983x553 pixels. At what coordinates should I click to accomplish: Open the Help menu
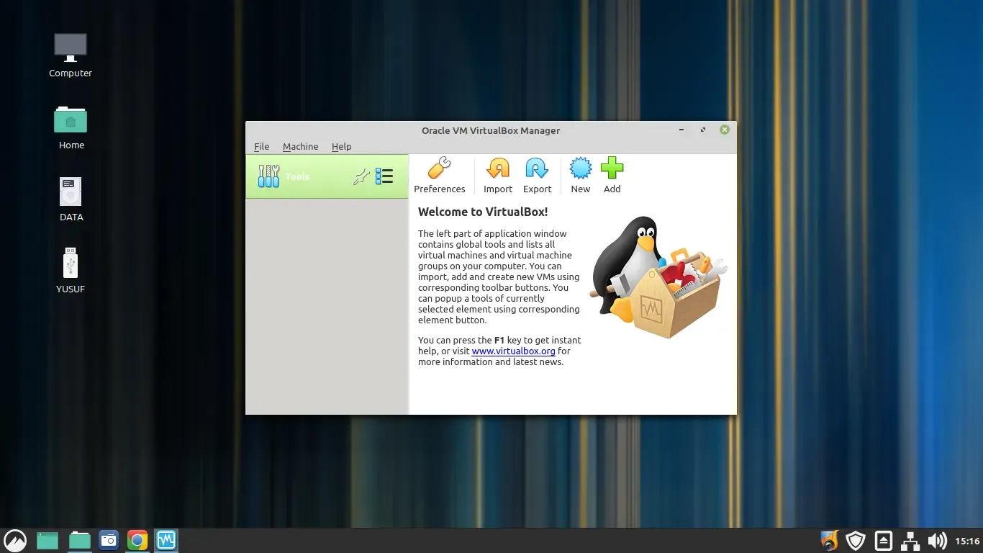pyautogui.click(x=341, y=146)
